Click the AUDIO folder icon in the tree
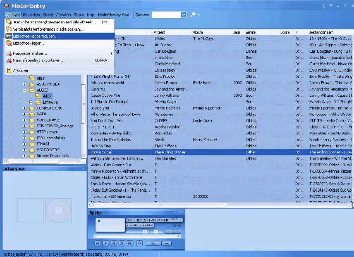Viewport: 354px width, 257px height. point(32,90)
